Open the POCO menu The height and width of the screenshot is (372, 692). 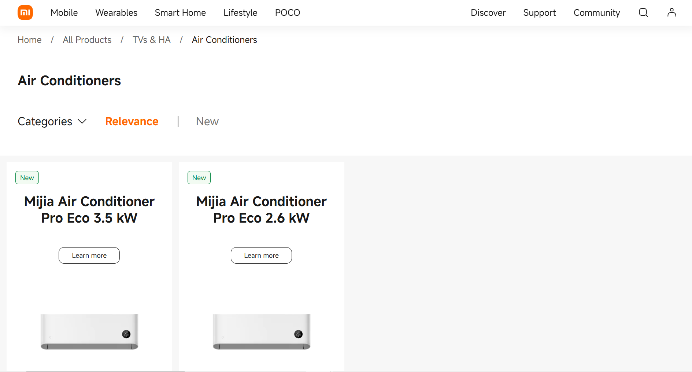click(288, 13)
